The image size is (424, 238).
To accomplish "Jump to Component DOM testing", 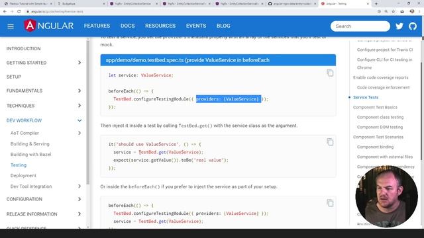I will coord(380,127).
